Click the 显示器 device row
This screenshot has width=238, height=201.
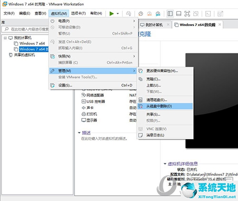(109, 120)
